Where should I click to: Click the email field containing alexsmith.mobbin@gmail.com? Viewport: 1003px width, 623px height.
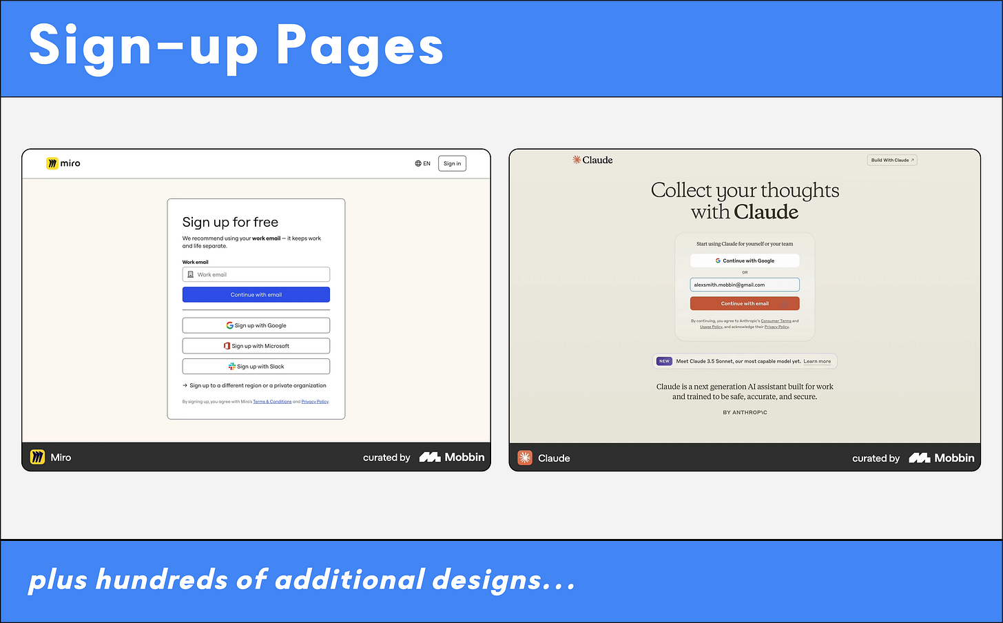click(745, 285)
